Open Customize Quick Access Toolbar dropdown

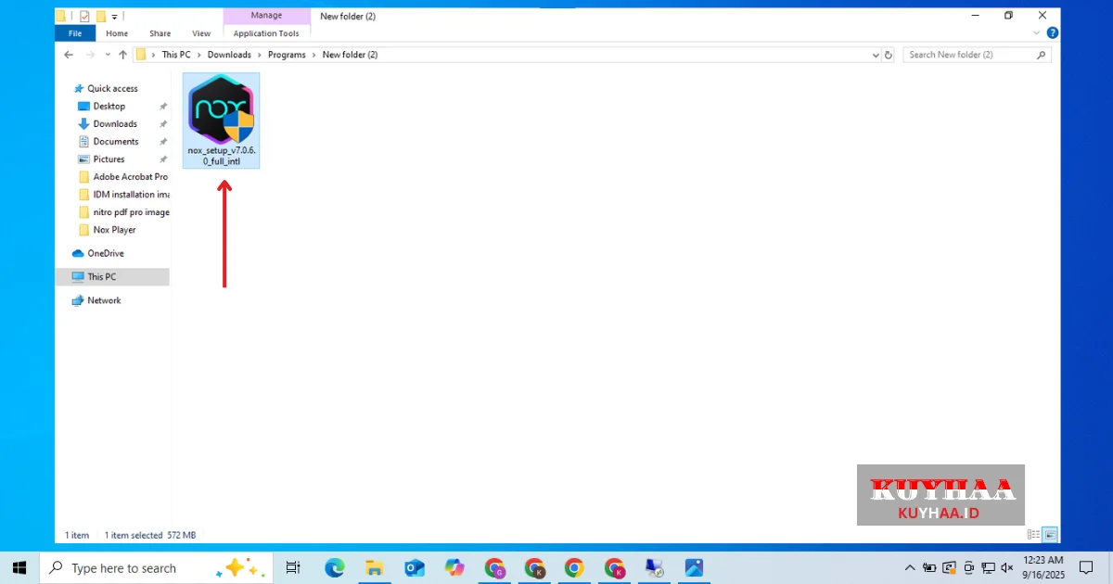tap(115, 17)
